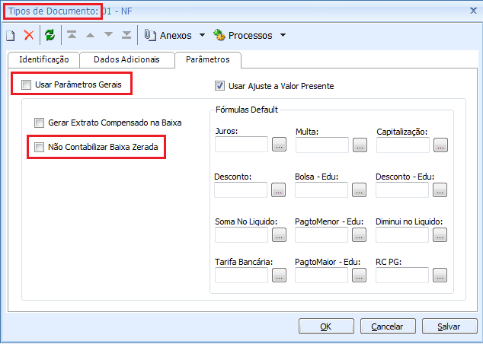Open lookup button beside PagtoMaior - Edu
The width and height of the screenshot is (483, 344).
359,276
